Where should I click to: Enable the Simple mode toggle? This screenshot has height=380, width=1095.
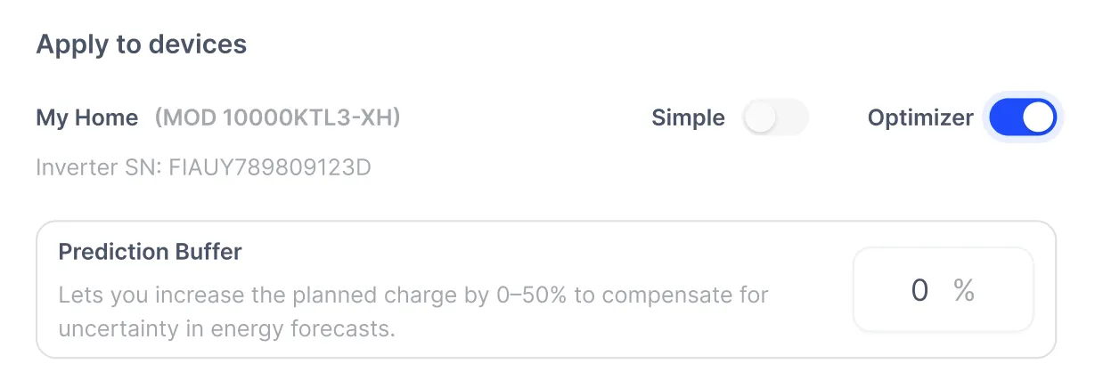pos(775,117)
